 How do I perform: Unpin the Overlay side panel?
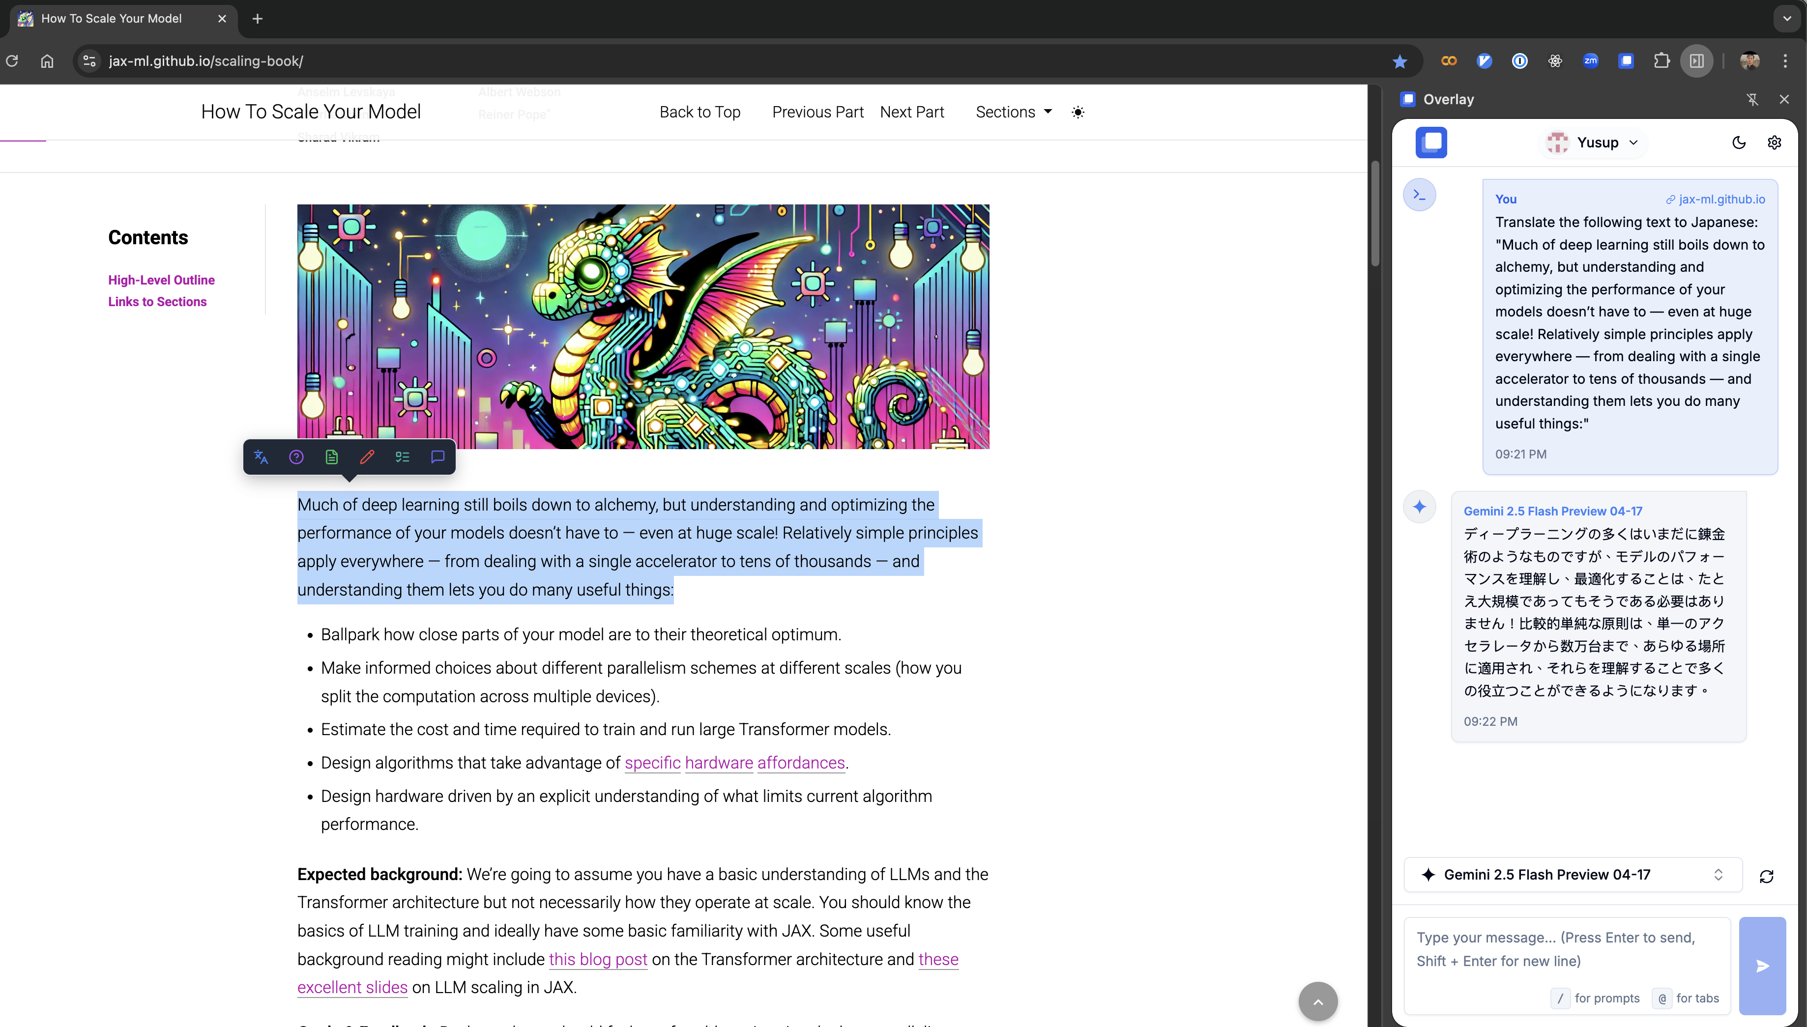pyautogui.click(x=1752, y=99)
